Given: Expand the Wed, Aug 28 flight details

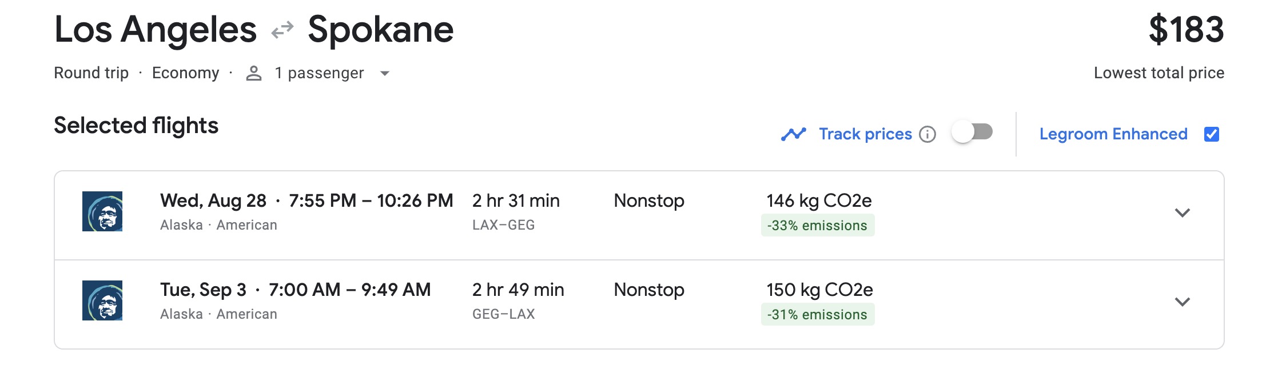Looking at the screenshot, I should (x=1182, y=212).
